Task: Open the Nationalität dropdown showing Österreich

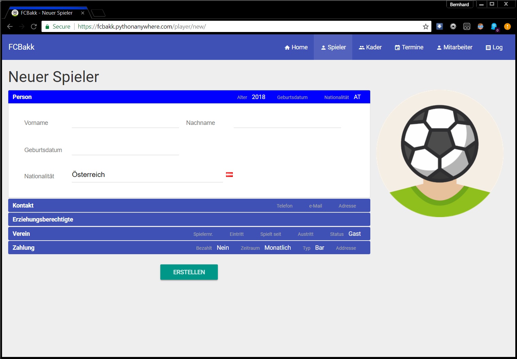Action: [147, 175]
